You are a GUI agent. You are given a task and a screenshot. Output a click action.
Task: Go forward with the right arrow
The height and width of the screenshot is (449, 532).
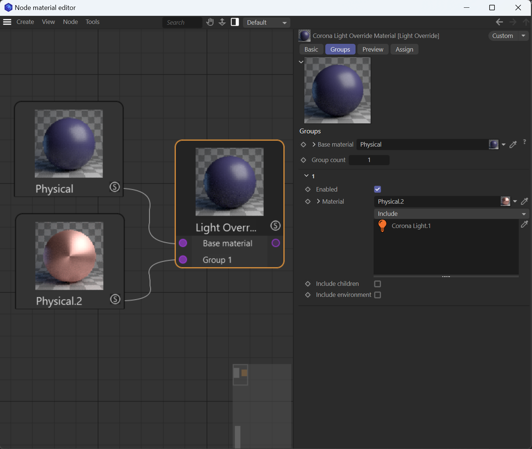point(513,22)
